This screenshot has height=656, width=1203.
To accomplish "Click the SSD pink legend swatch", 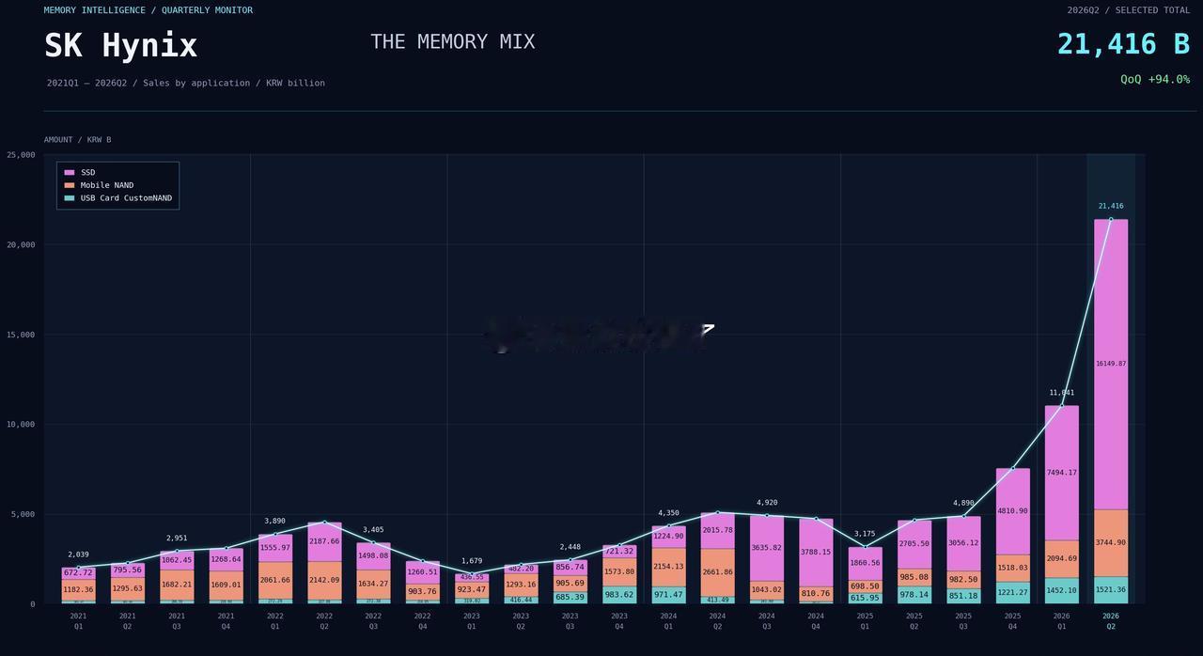I will point(70,173).
